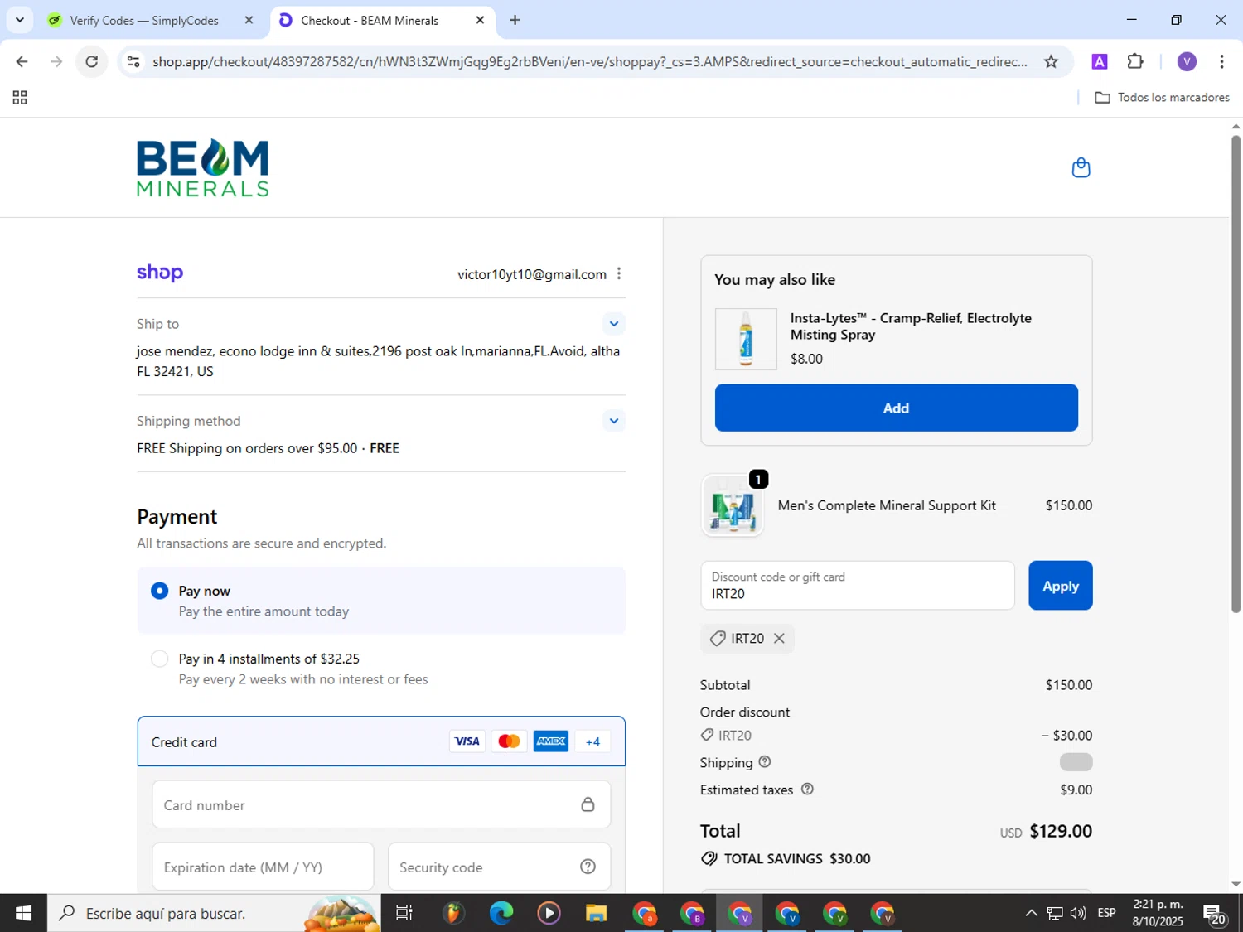Click the Security code field
The width and height of the screenshot is (1243, 932).
[499, 867]
